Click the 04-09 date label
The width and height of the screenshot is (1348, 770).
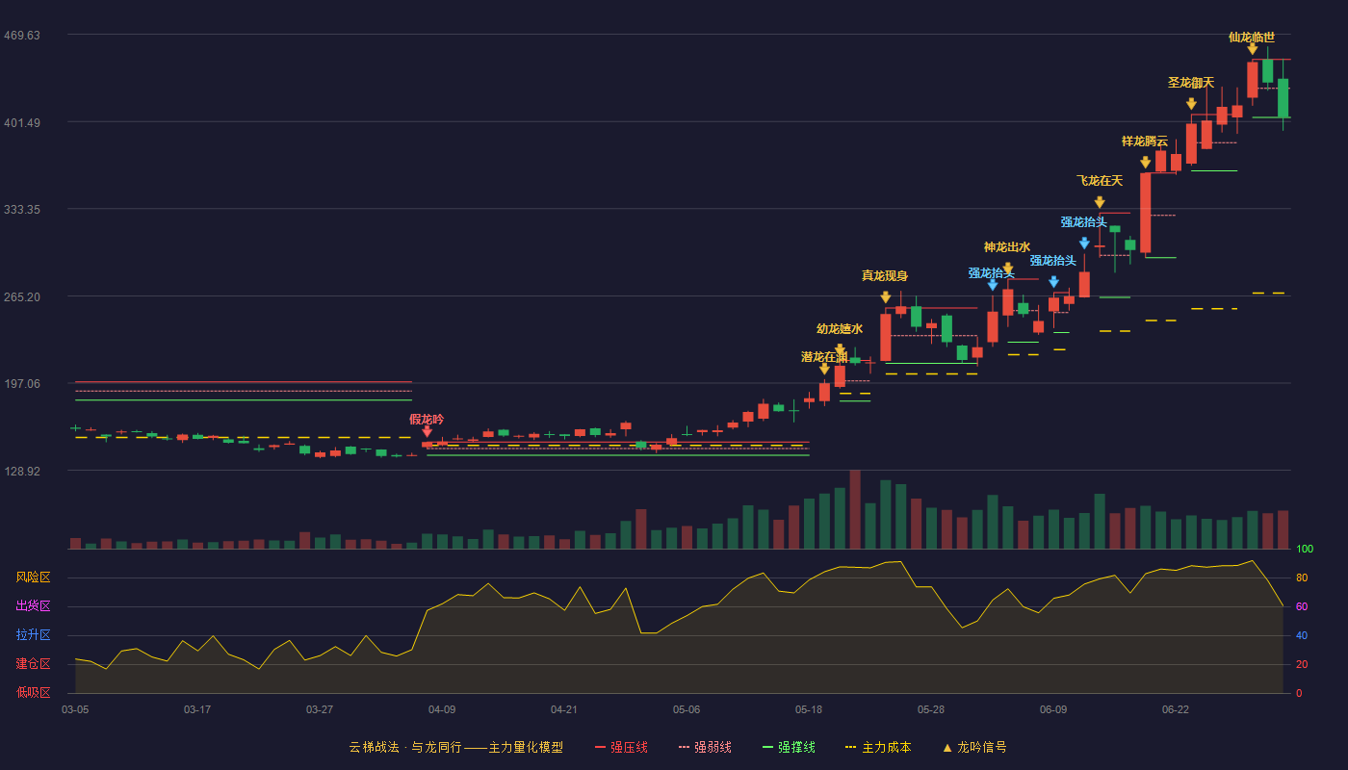pos(442,709)
